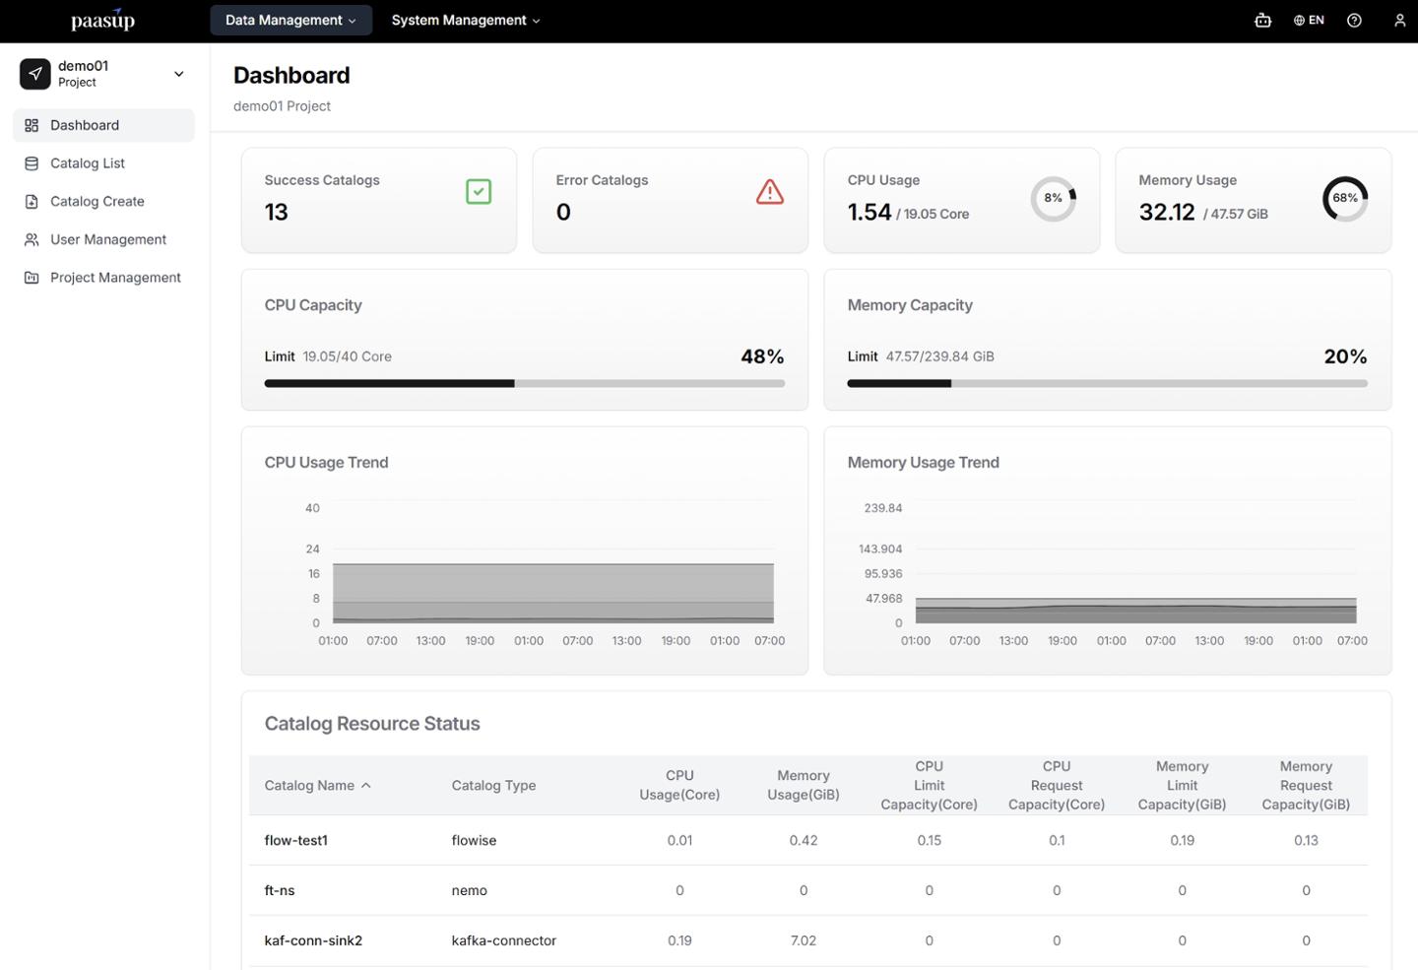
Task: Click the CPU Capacity progress bar
Action: click(525, 383)
